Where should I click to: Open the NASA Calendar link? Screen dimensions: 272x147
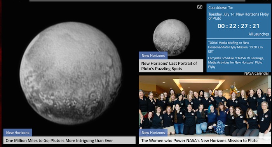click(256, 73)
